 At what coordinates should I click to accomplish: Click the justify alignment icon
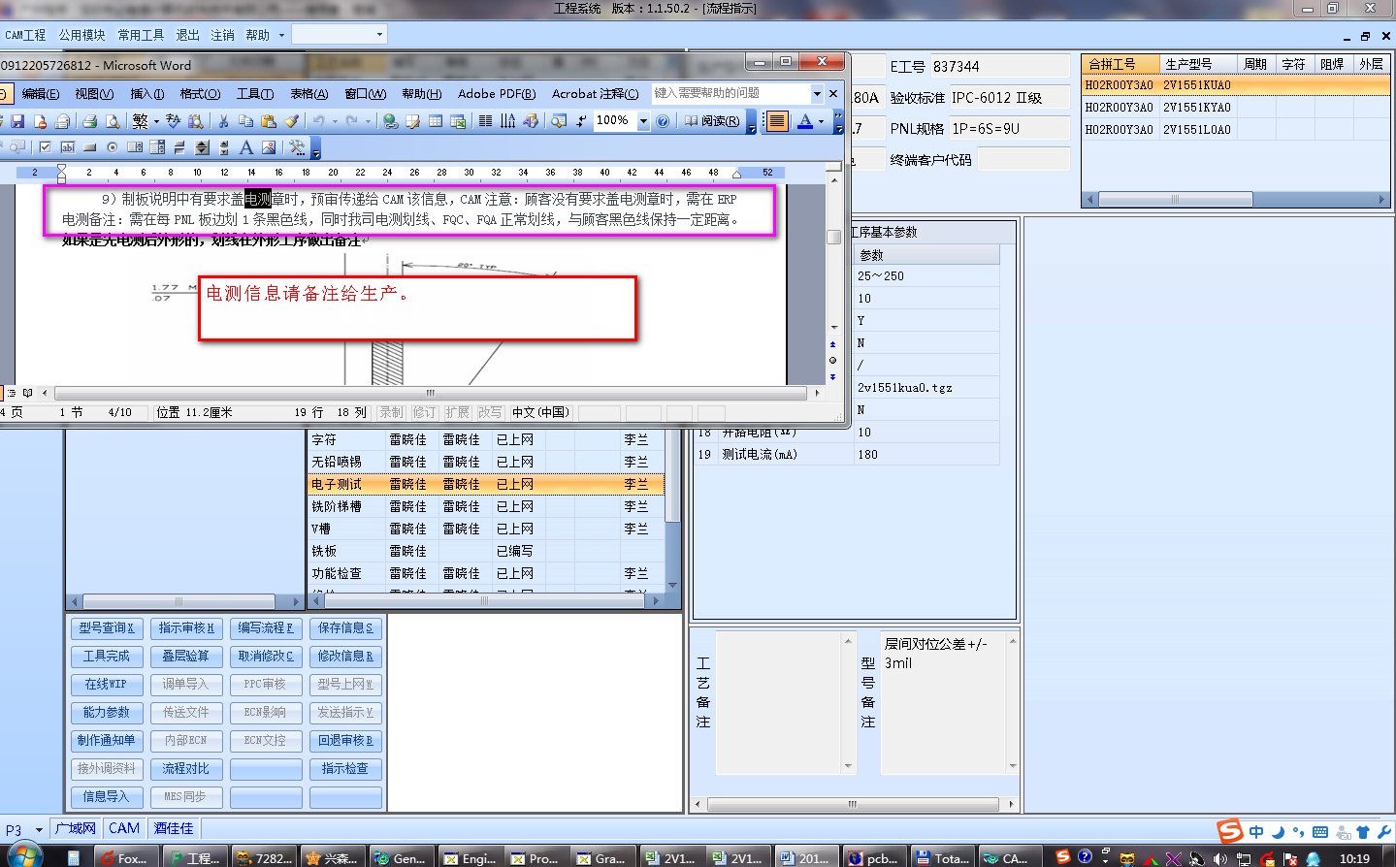click(777, 121)
